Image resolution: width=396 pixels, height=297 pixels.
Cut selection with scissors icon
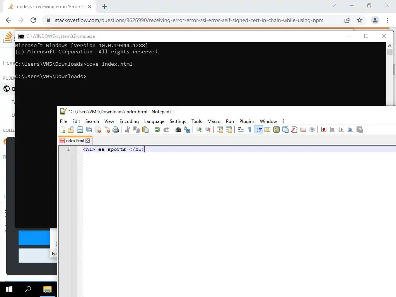click(x=128, y=130)
